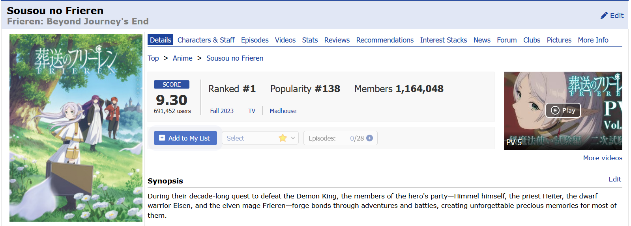Click the Frieren: Beyond Journey's End subtitle
This screenshot has width=631, height=226.
(78, 21)
